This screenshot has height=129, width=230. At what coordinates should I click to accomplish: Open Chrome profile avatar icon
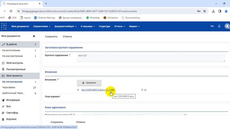click(226, 11)
